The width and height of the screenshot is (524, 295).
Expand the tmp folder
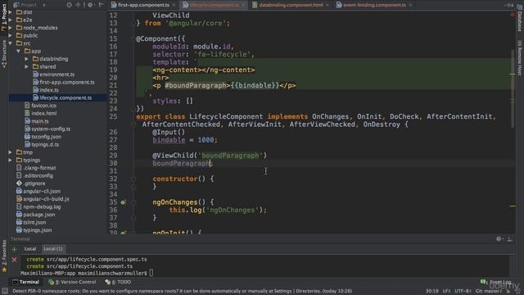pos(11,152)
